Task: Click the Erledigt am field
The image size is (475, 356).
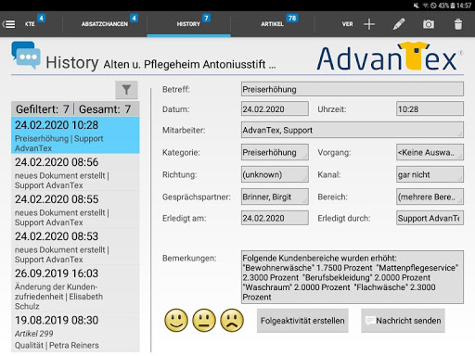Action: point(275,218)
